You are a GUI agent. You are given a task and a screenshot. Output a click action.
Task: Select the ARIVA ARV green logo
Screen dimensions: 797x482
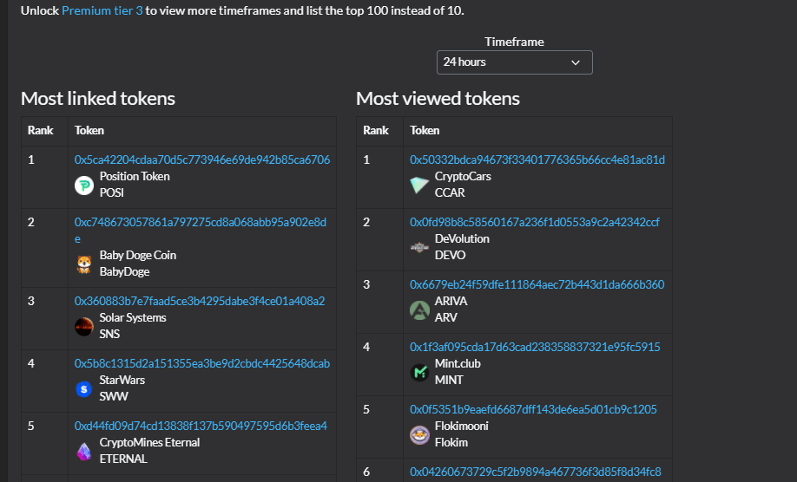point(419,310)
